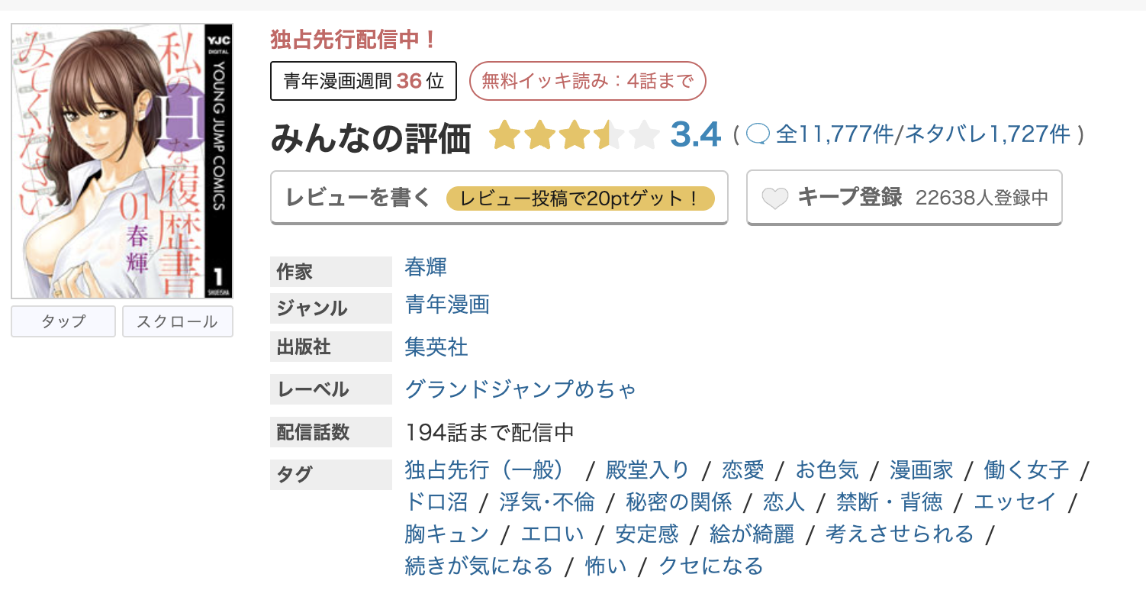The image size is (1146, 600).
Task: Open the 青年漫画 genre link
Action: (x=446, y=305)
